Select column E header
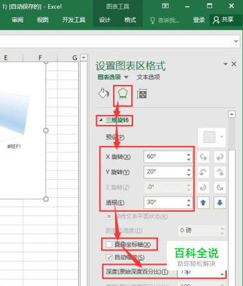This screenshot has width=243, height=286. pos(6,57)
